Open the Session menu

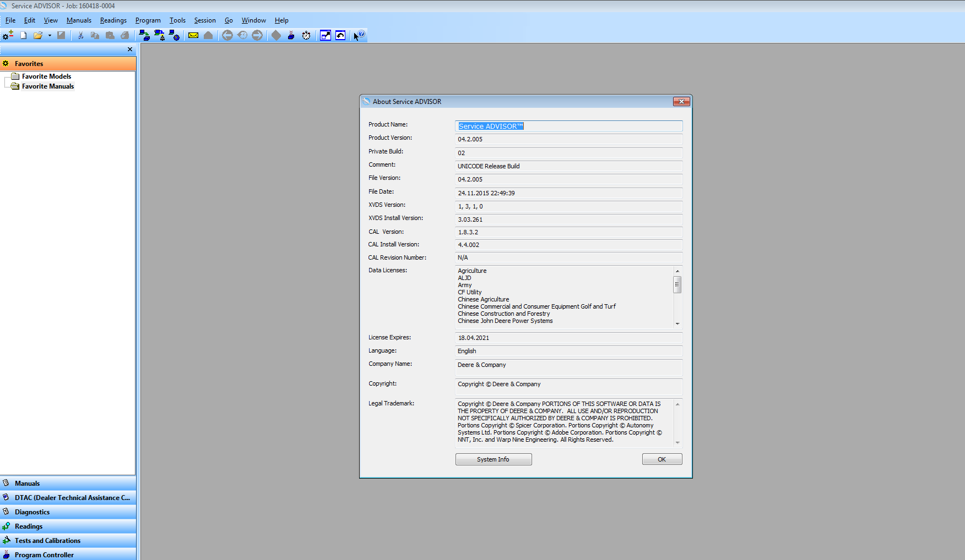click(205, 20)
